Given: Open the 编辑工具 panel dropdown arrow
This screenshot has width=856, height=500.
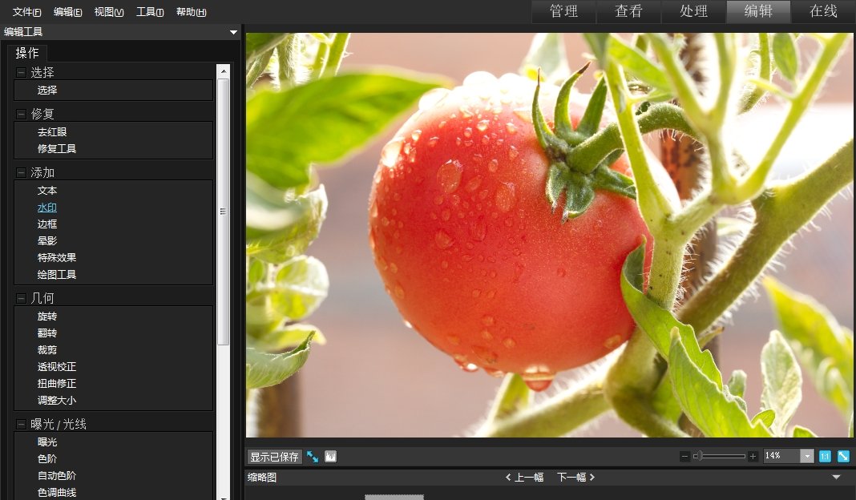Looking at the screenshot, I should (x=233, y=32).
